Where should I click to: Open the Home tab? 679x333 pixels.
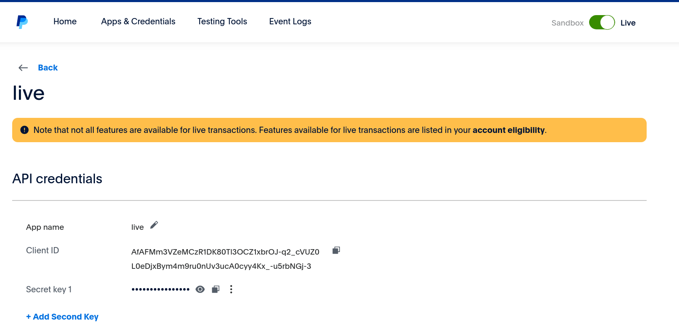click(65, 21)
